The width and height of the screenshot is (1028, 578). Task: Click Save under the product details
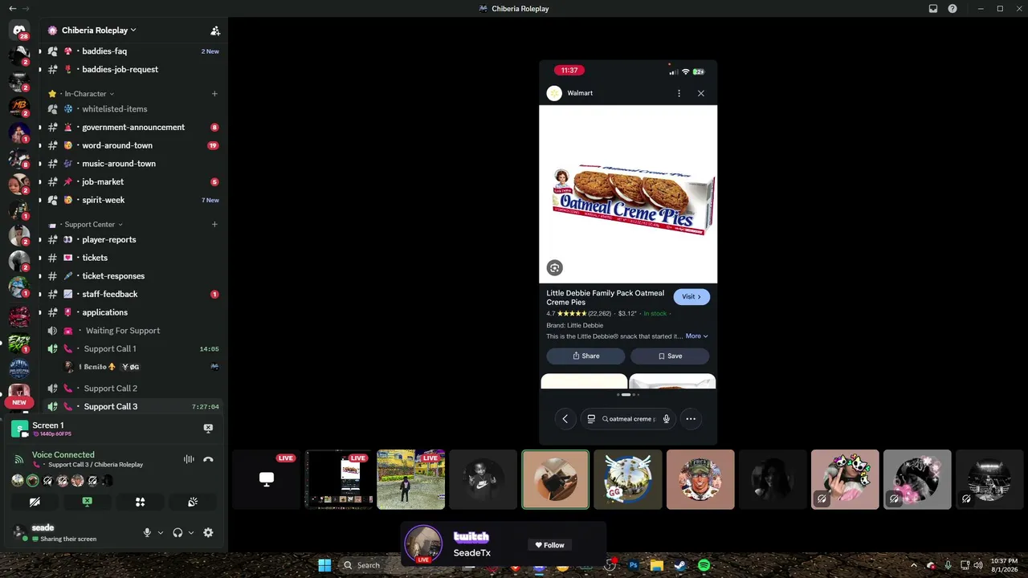click(x=670, y=356)
